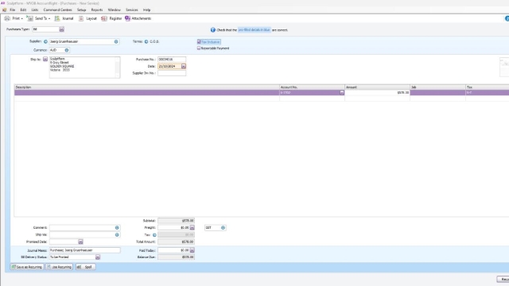Click the Journal Memo input field
The image size is (509, 286).
85,250
